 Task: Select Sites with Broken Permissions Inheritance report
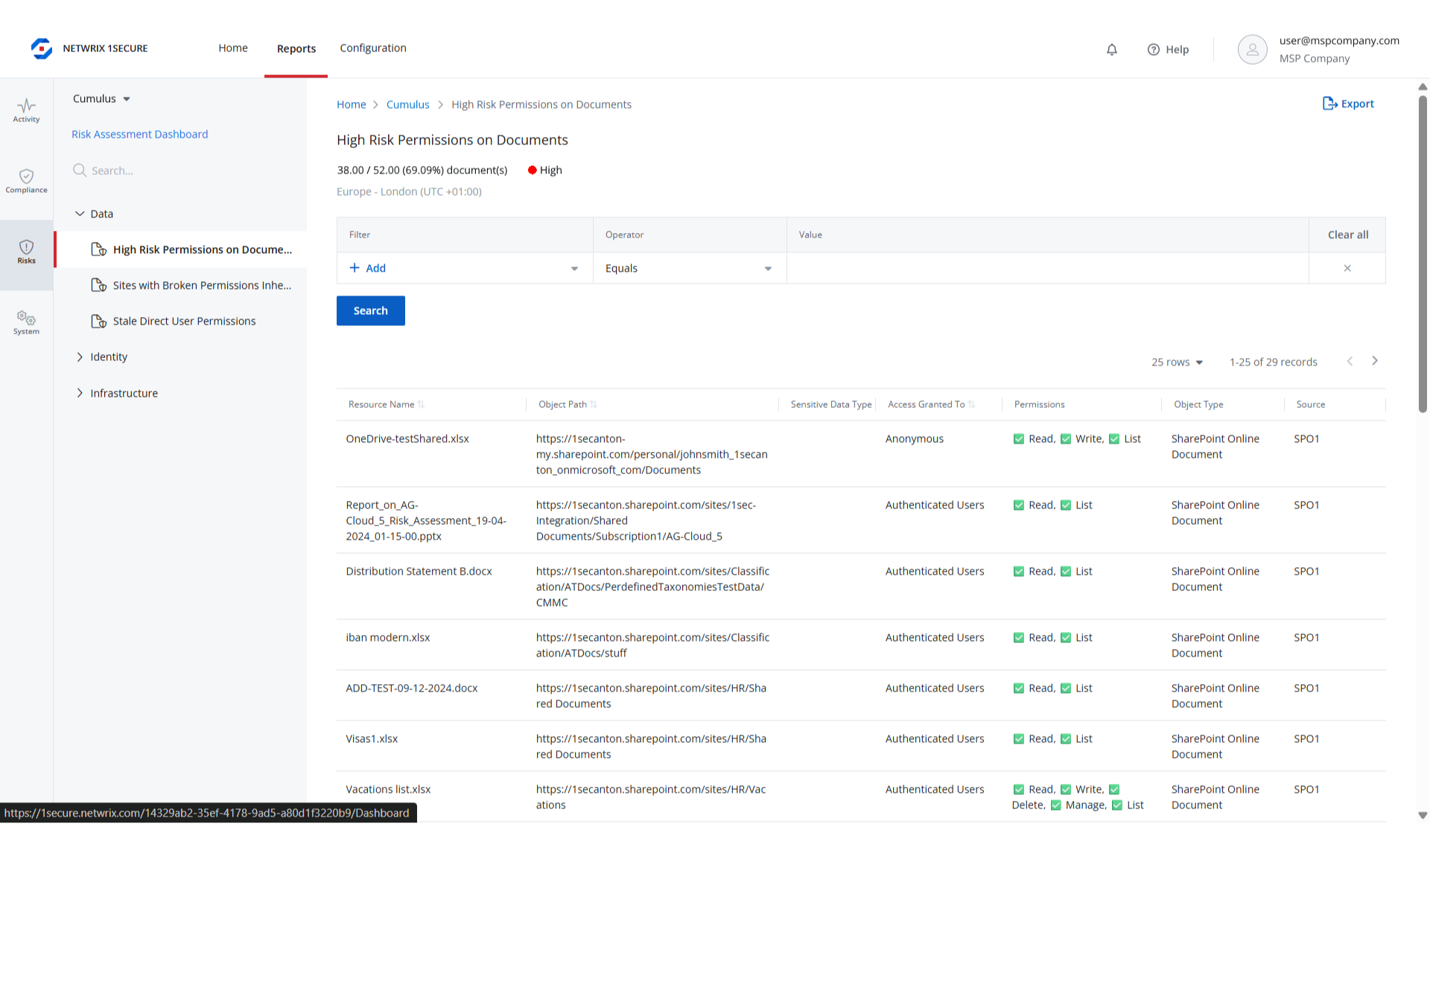coord(202,285)
